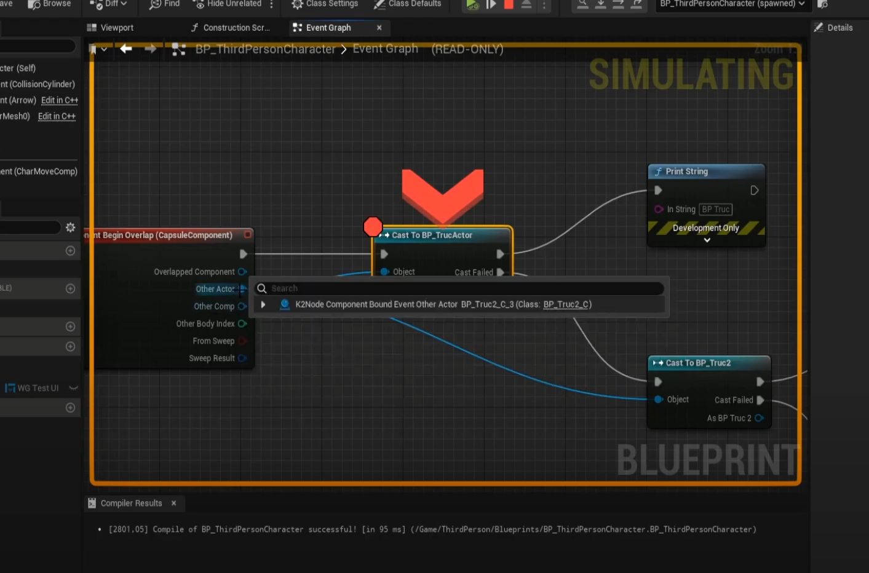
Task: Click the In String value field 'BP Truc'
Action: coord(716,209)
